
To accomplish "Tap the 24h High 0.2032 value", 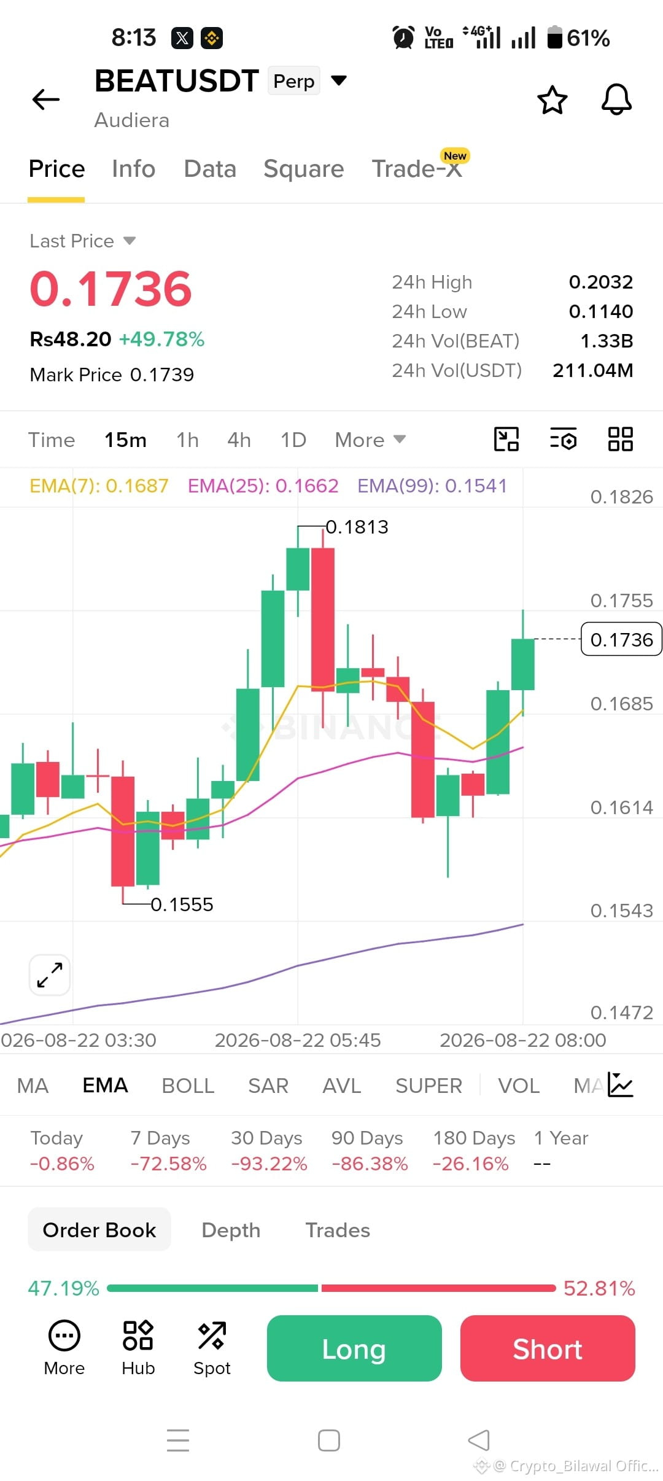I will click(x=601, y=282).
